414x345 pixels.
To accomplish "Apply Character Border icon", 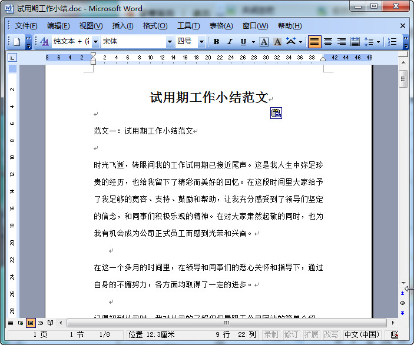I will click(264, 42).
